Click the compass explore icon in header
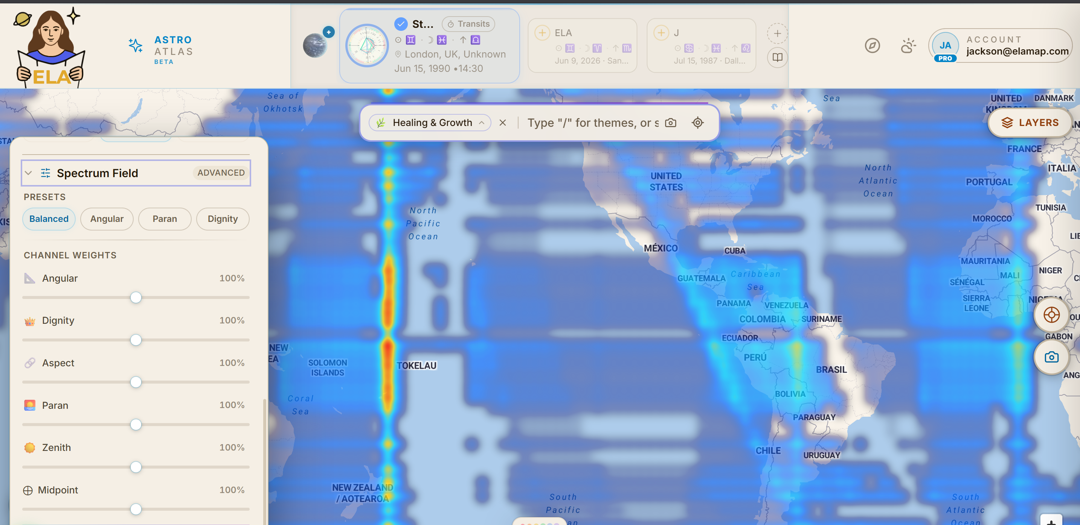Viewport: 1080px width, 525px height. (x=873, y=46)
